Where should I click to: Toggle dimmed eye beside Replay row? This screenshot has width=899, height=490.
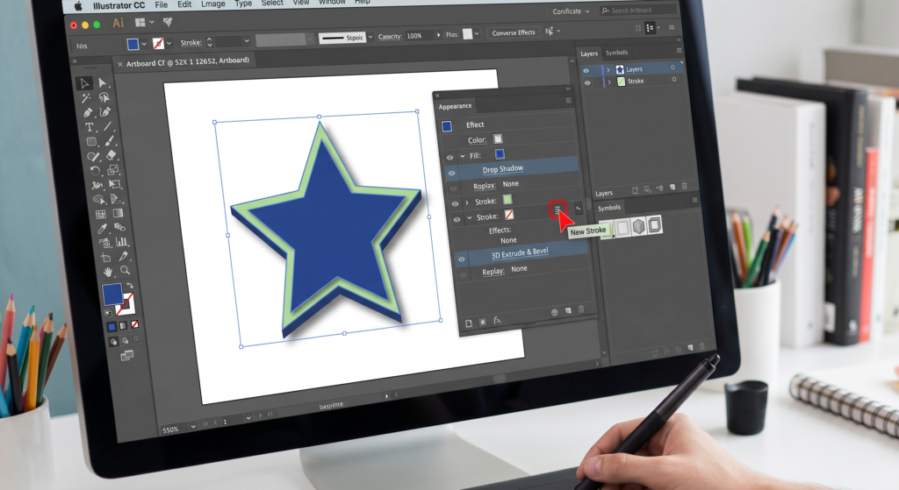click(464, 275)
